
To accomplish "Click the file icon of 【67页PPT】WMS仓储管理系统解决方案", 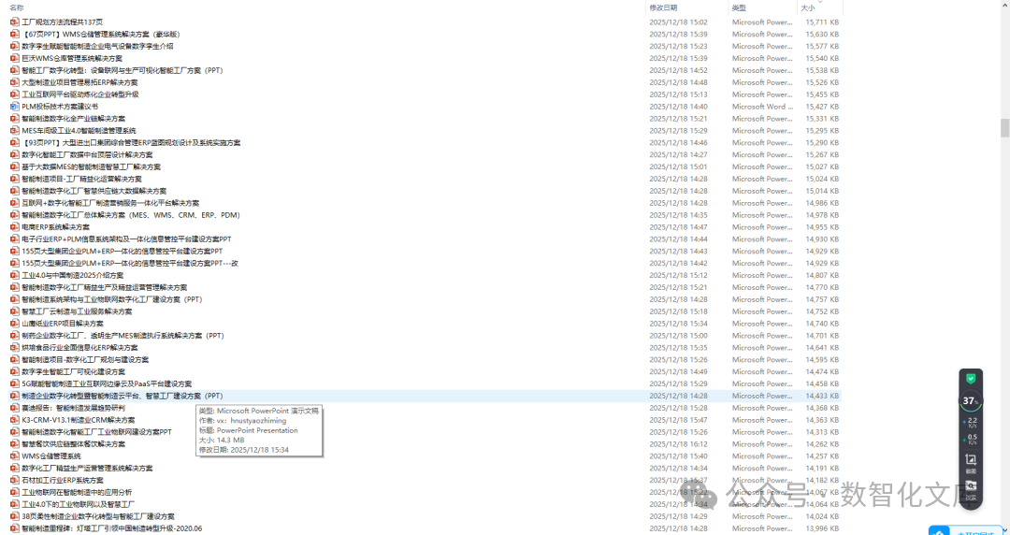I will point(15,35).
